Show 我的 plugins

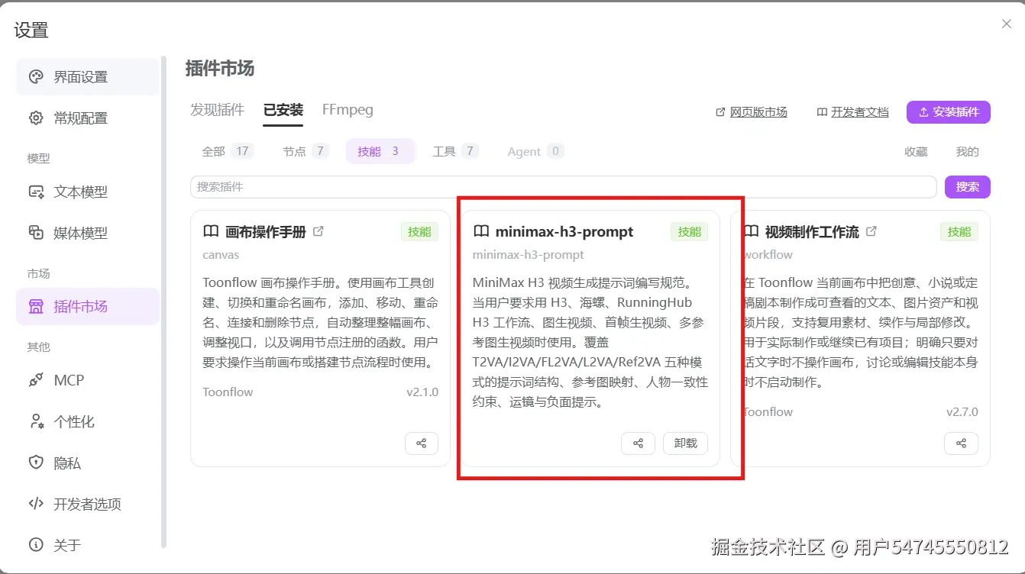click(967, 152)
